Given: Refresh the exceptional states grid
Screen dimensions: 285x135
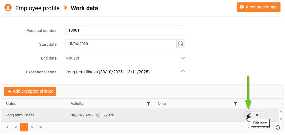Looking at the screenshot, I should [x=278, y=127].
